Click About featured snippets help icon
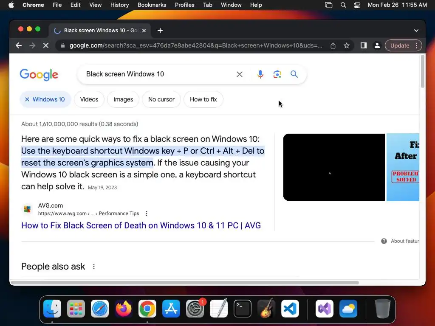 coord(384,241)
